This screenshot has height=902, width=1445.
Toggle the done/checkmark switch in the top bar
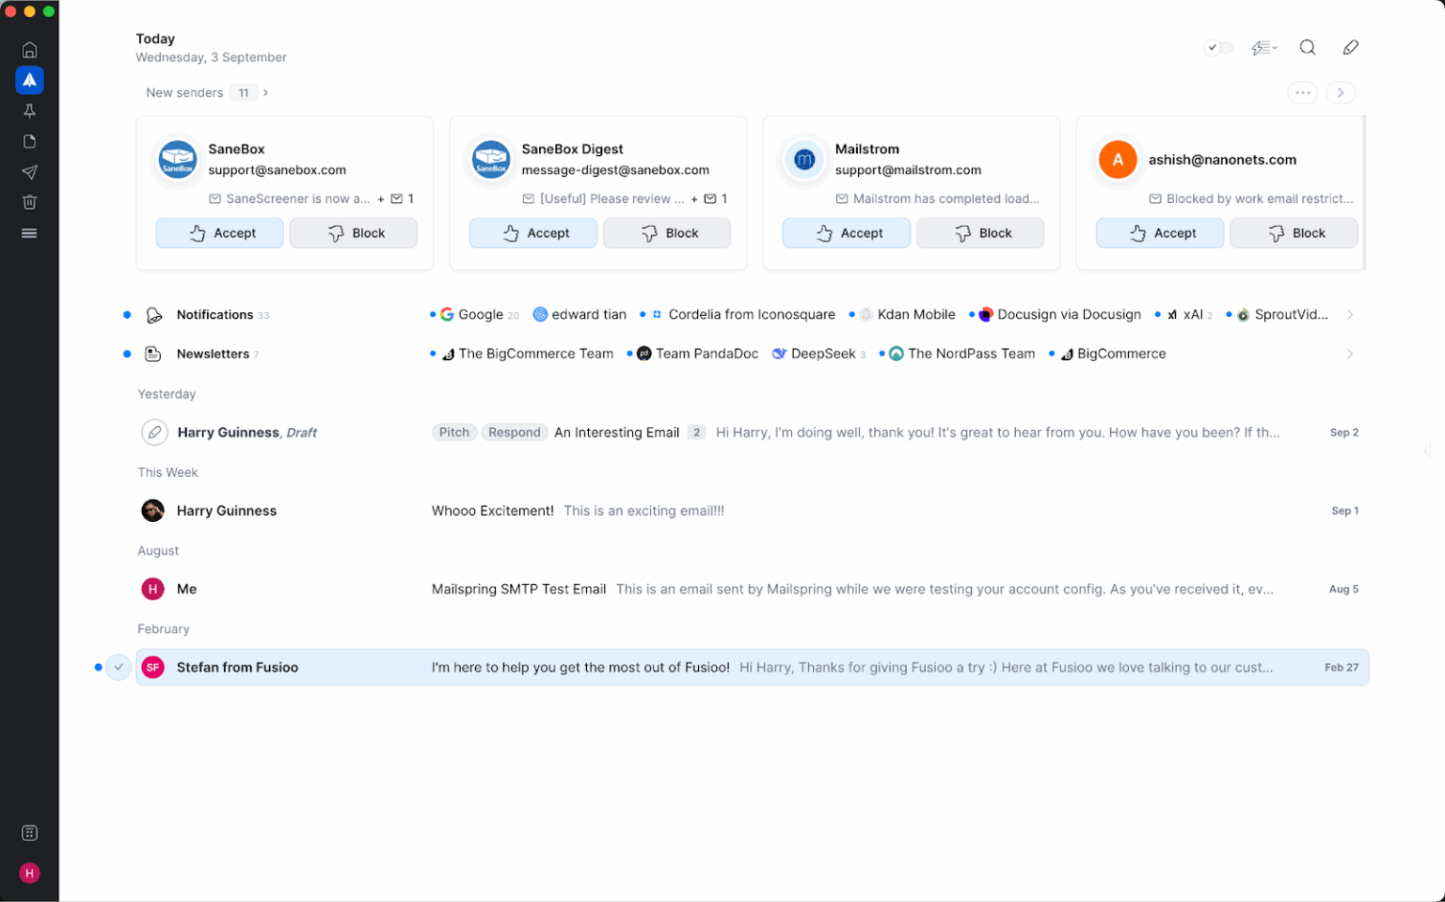coord(1217,46)
